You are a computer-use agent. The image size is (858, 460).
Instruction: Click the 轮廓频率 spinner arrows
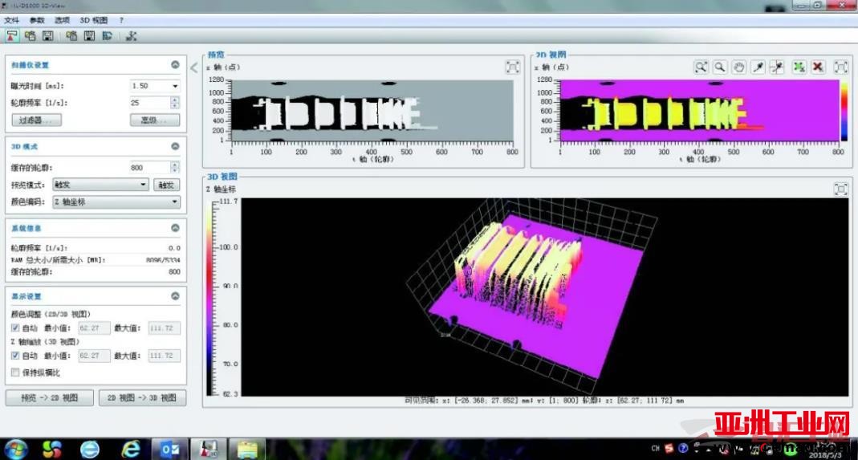pos(175,103)
